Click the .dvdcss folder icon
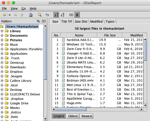This screenshot has height=121, width=150. coord(7,112)
